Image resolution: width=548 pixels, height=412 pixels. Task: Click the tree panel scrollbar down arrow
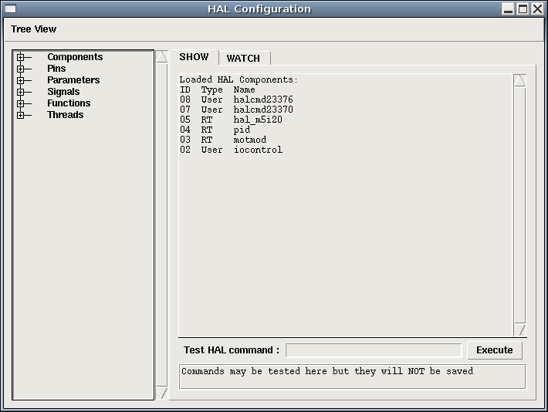(x=161, y=393)
